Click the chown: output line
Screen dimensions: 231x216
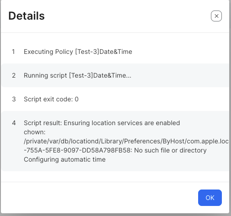pyautogui.click(x=35, y=132)
